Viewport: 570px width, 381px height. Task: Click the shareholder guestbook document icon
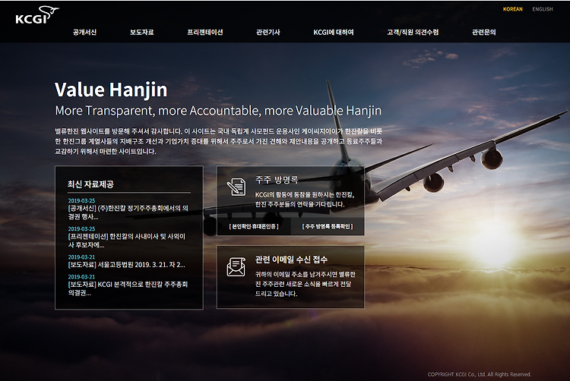pos(236,187)
